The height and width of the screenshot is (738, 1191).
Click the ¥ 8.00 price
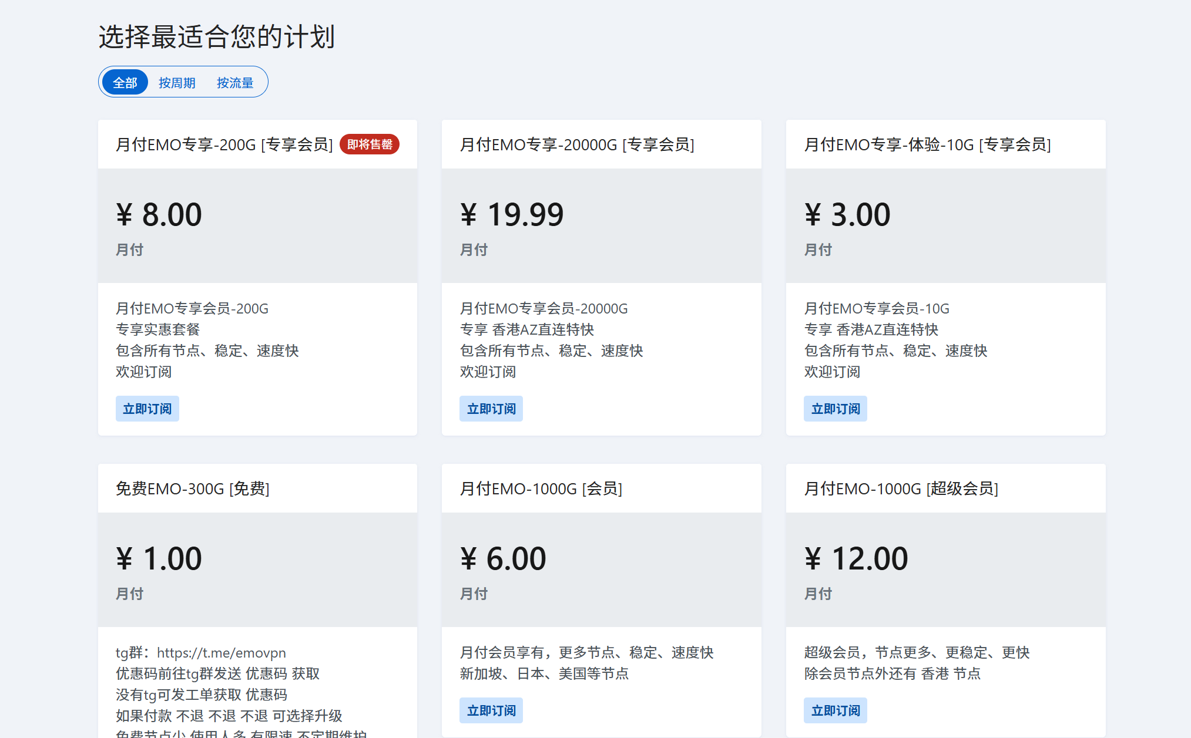pyautogui.click(x=159, y=215)
